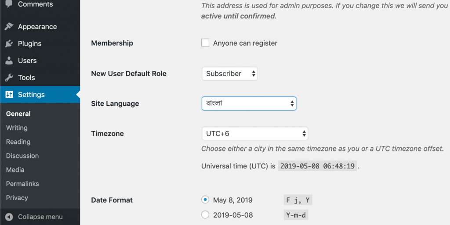This screenshot has height=225, width=450.
Task: Click the Collapse menu arrow icon
Action: [x=9, y=217]
